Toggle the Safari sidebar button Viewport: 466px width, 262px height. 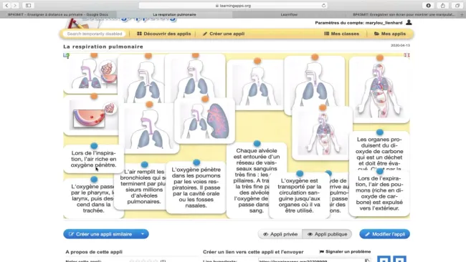(x=28, y=5)
